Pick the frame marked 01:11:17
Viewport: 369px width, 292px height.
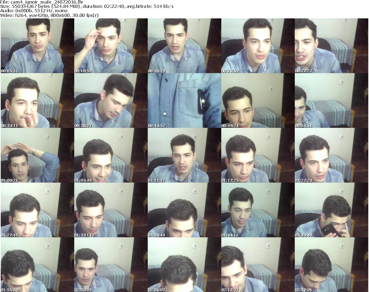pos(184,156)
